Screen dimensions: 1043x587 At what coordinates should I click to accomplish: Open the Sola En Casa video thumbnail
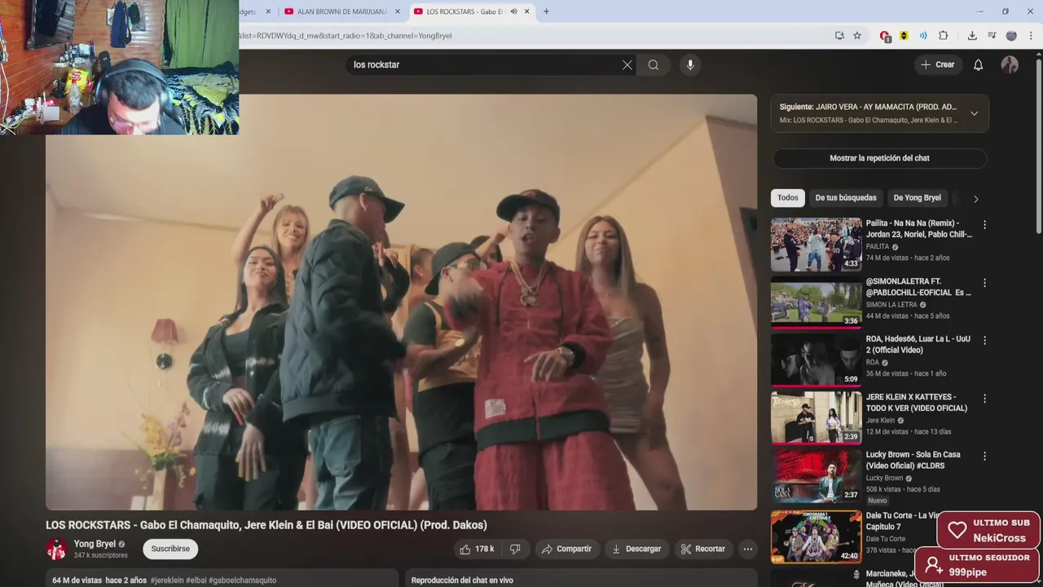point(816,476)
